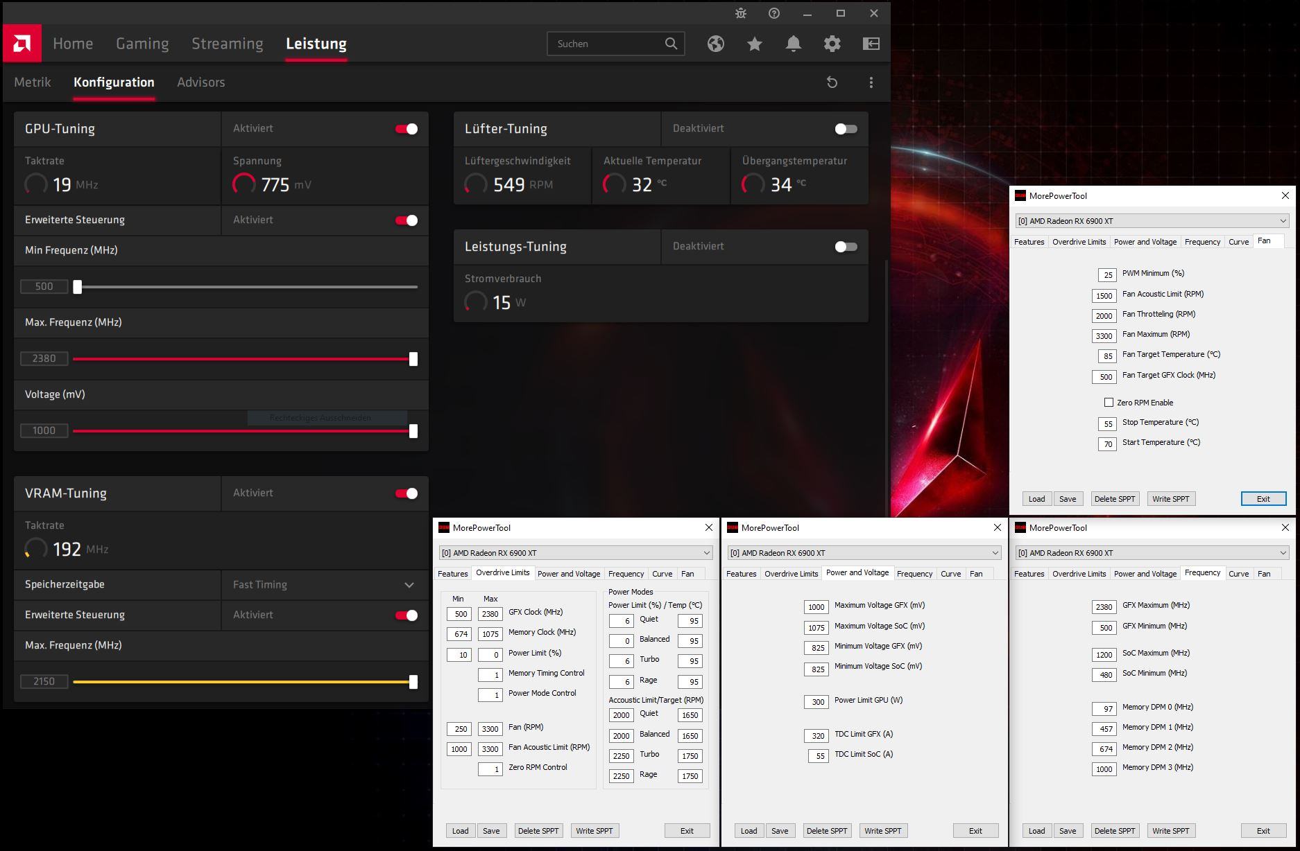Click the Fan Maximum (RPM) field

click(x=1104, y=336)
